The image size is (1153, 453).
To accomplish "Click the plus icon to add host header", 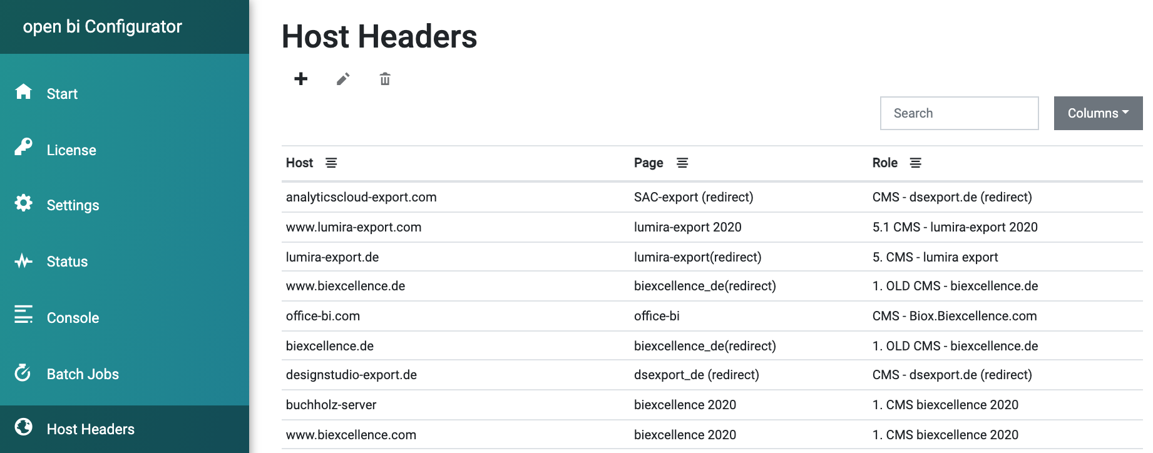I will (301, 79).
